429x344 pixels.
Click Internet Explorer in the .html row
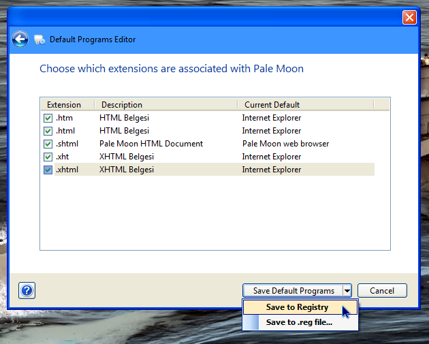(272, 131)
